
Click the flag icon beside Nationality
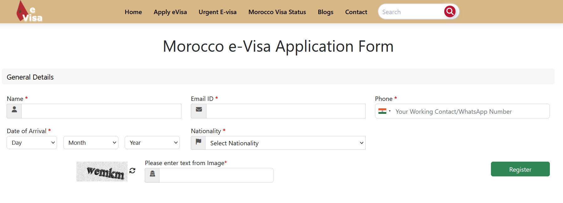pyautogui.click(x=198, y=143)
